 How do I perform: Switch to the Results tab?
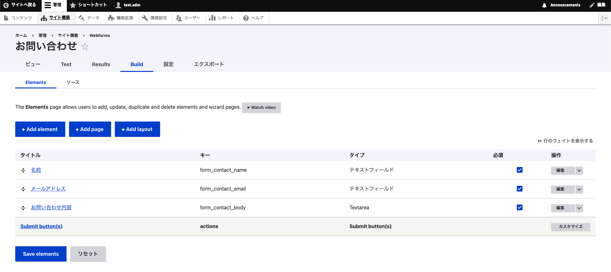(101, 64)
